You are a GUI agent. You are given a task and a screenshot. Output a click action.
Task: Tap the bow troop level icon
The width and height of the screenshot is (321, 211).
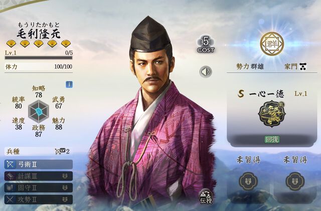[60, 151]
